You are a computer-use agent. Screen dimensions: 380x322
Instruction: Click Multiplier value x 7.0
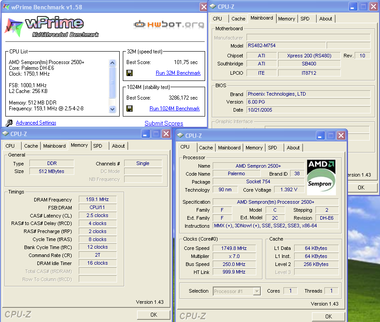click(234, 256)
